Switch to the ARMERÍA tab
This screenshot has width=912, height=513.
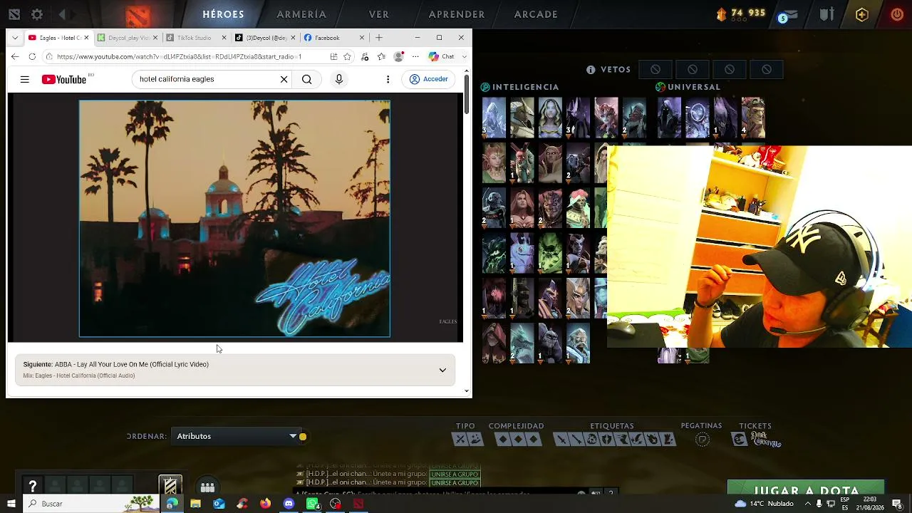tap(301, 14)
